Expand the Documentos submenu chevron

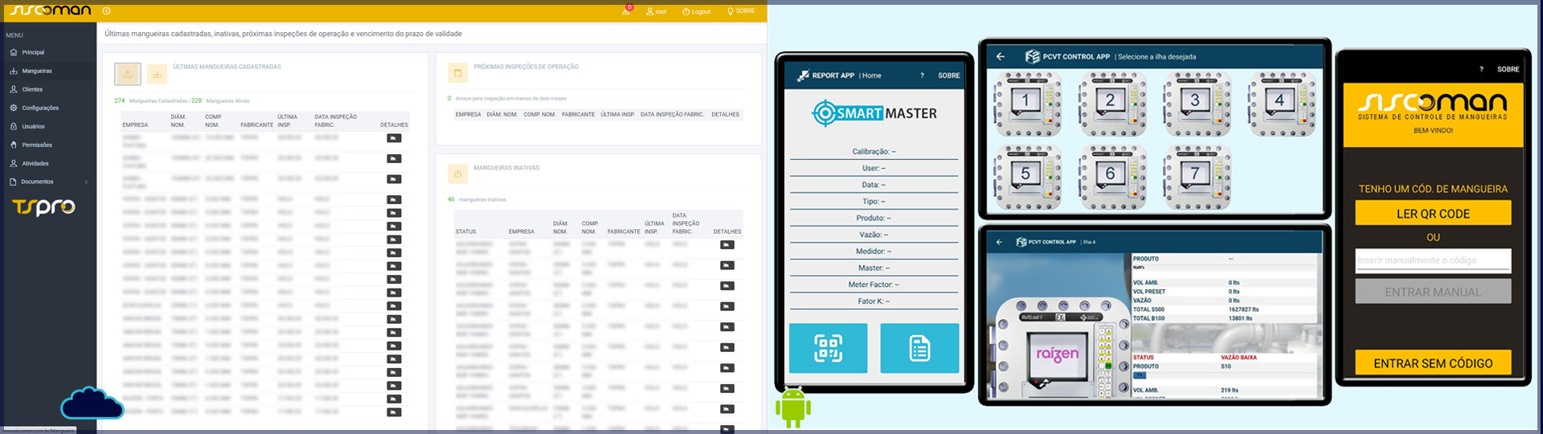click(87, 182)
